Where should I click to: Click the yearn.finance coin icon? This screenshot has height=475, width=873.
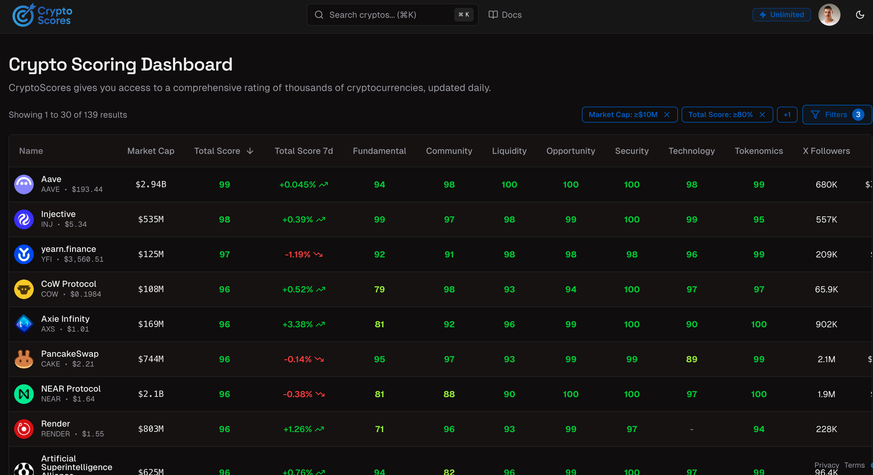click(24, 254)
